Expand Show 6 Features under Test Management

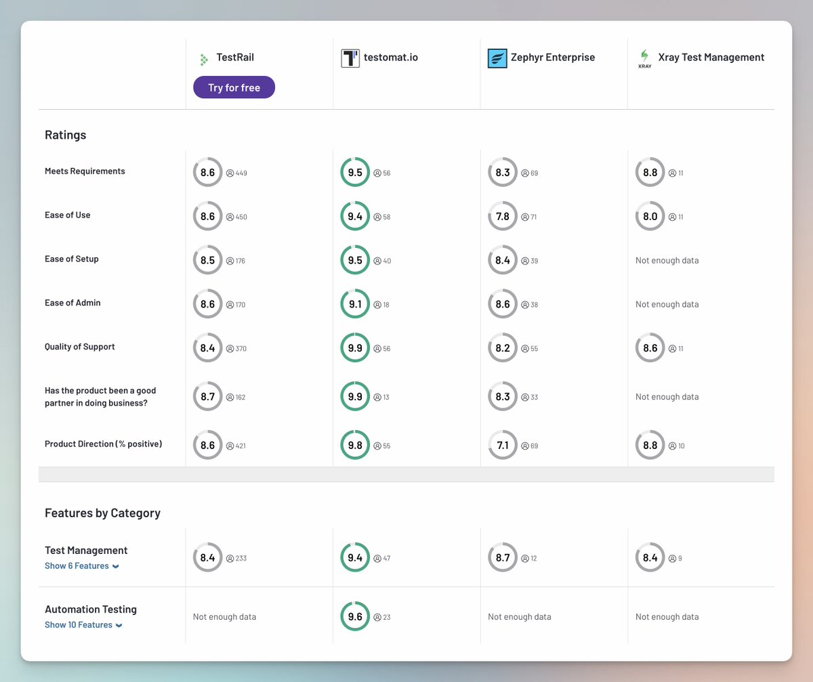pos(82,566)
